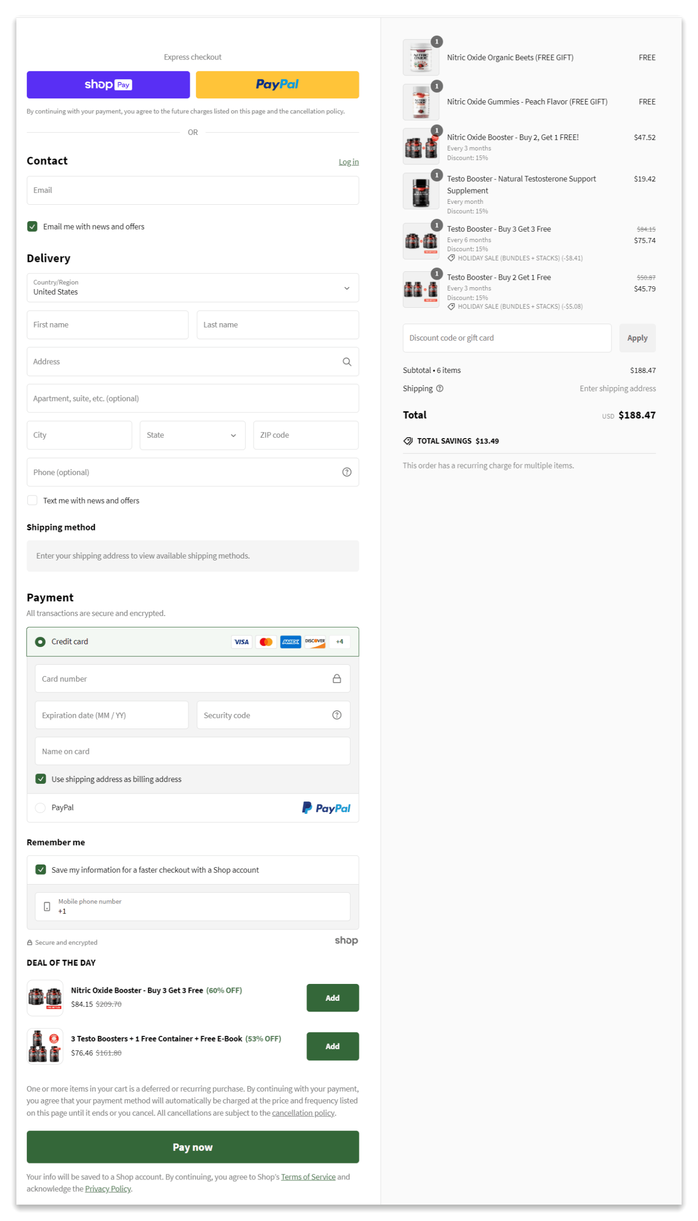
Task: Add 3 Testo Boosters container deal
Action: click(333, 1046)
